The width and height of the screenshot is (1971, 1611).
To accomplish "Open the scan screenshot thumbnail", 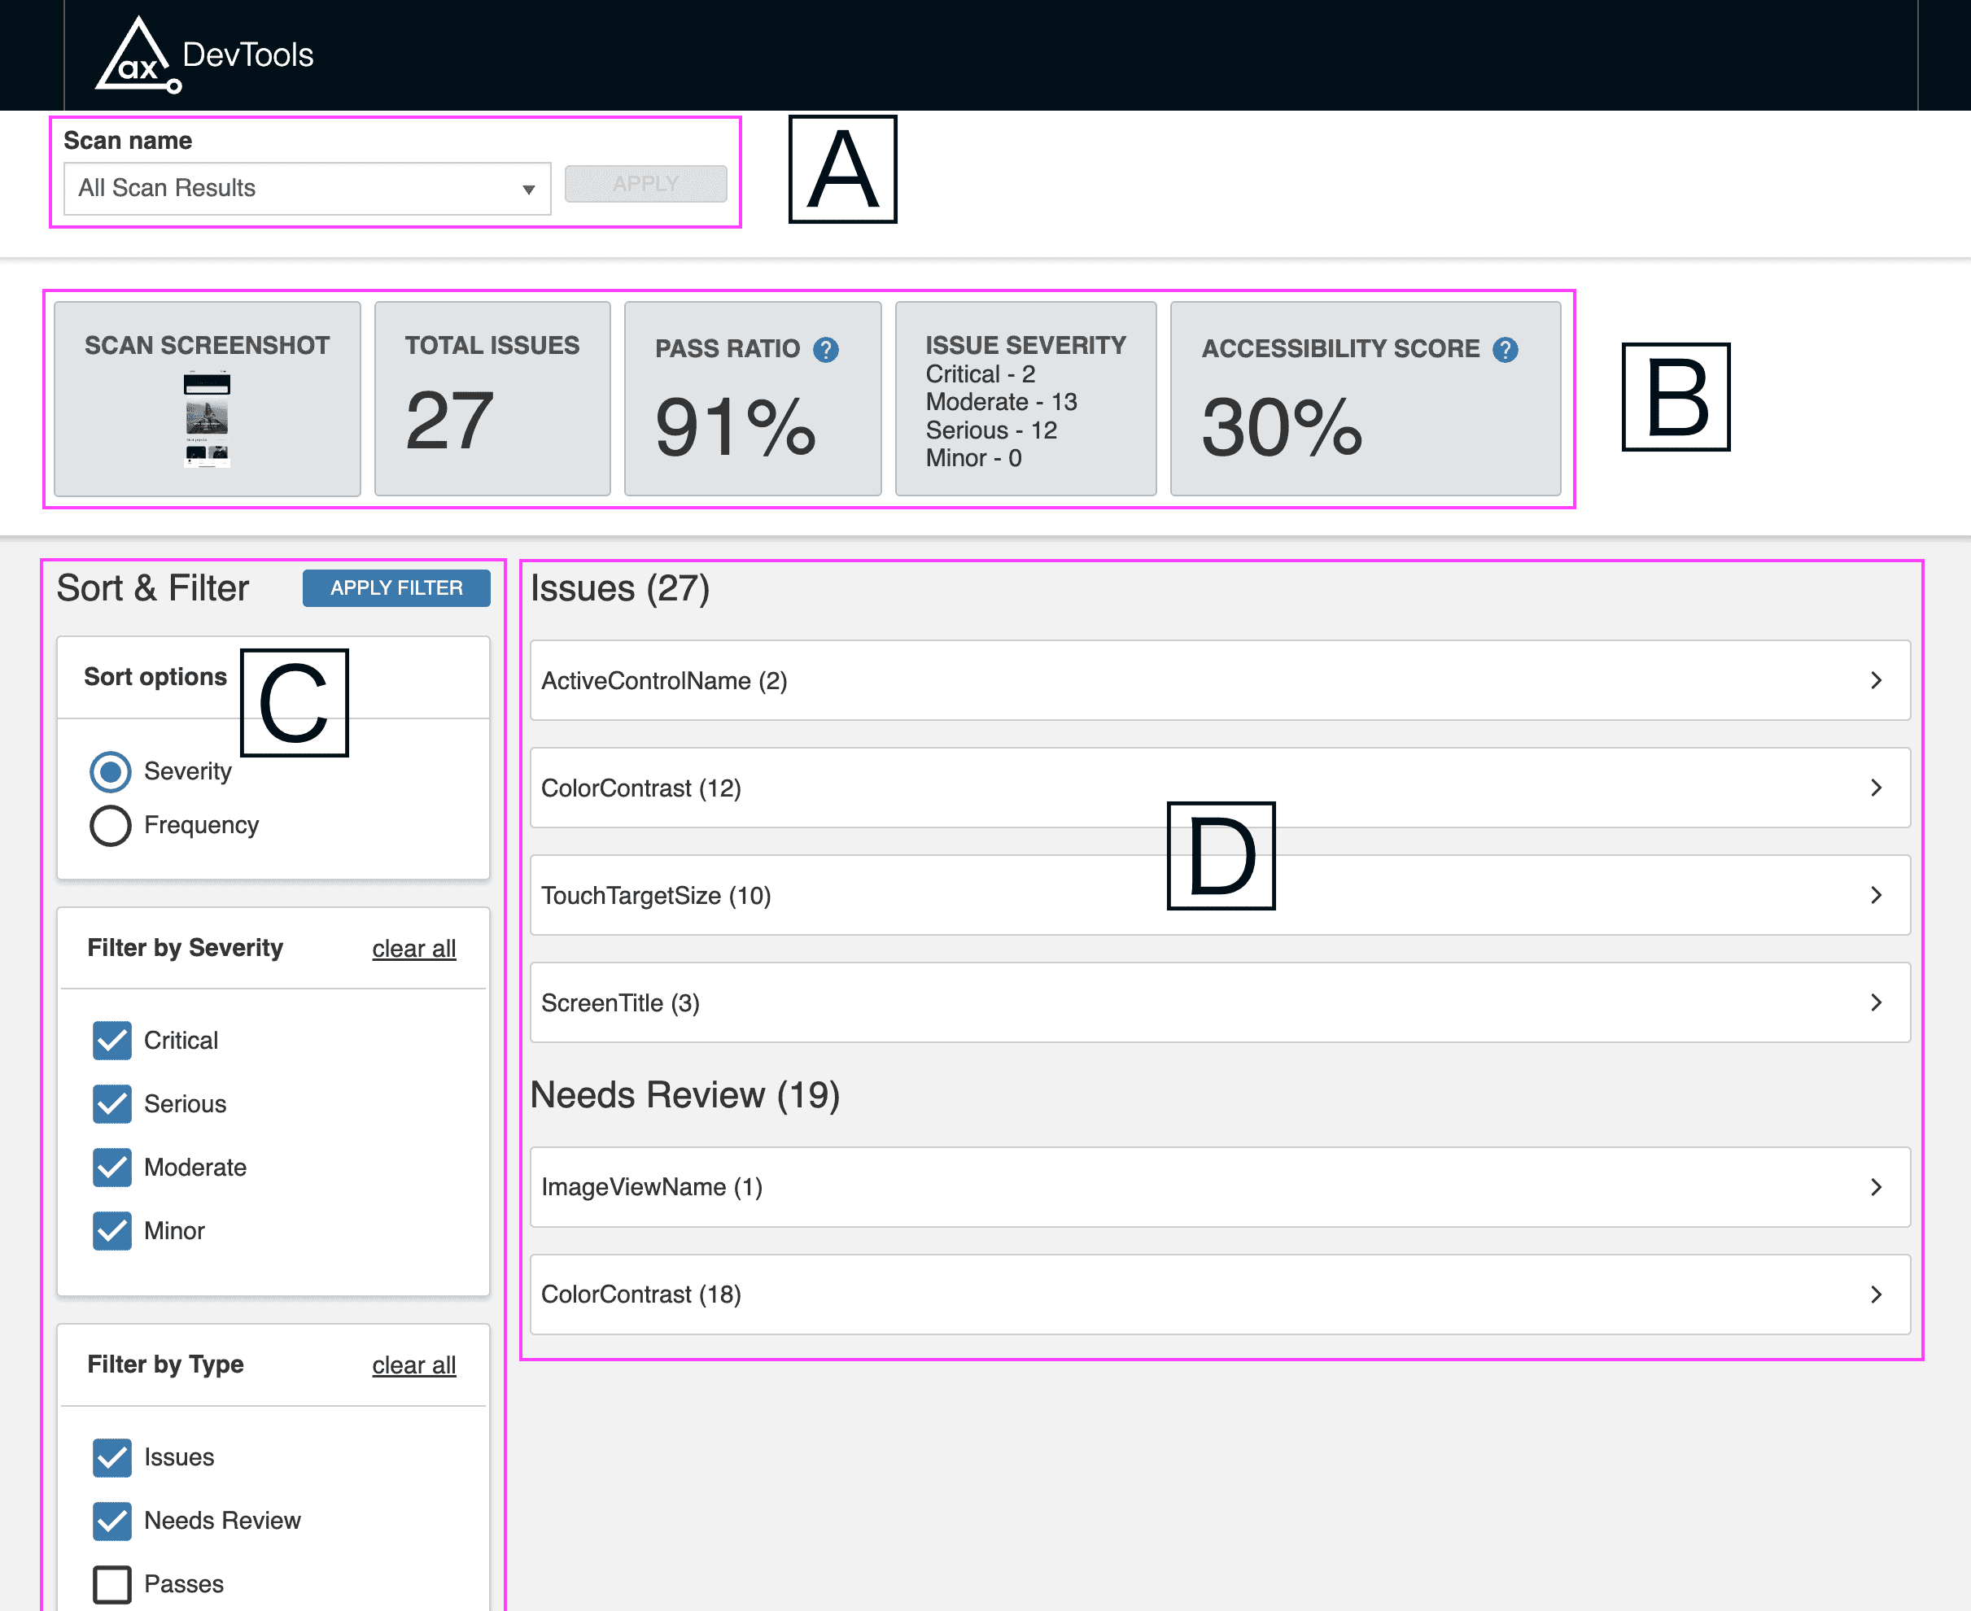I will [207, 418].
